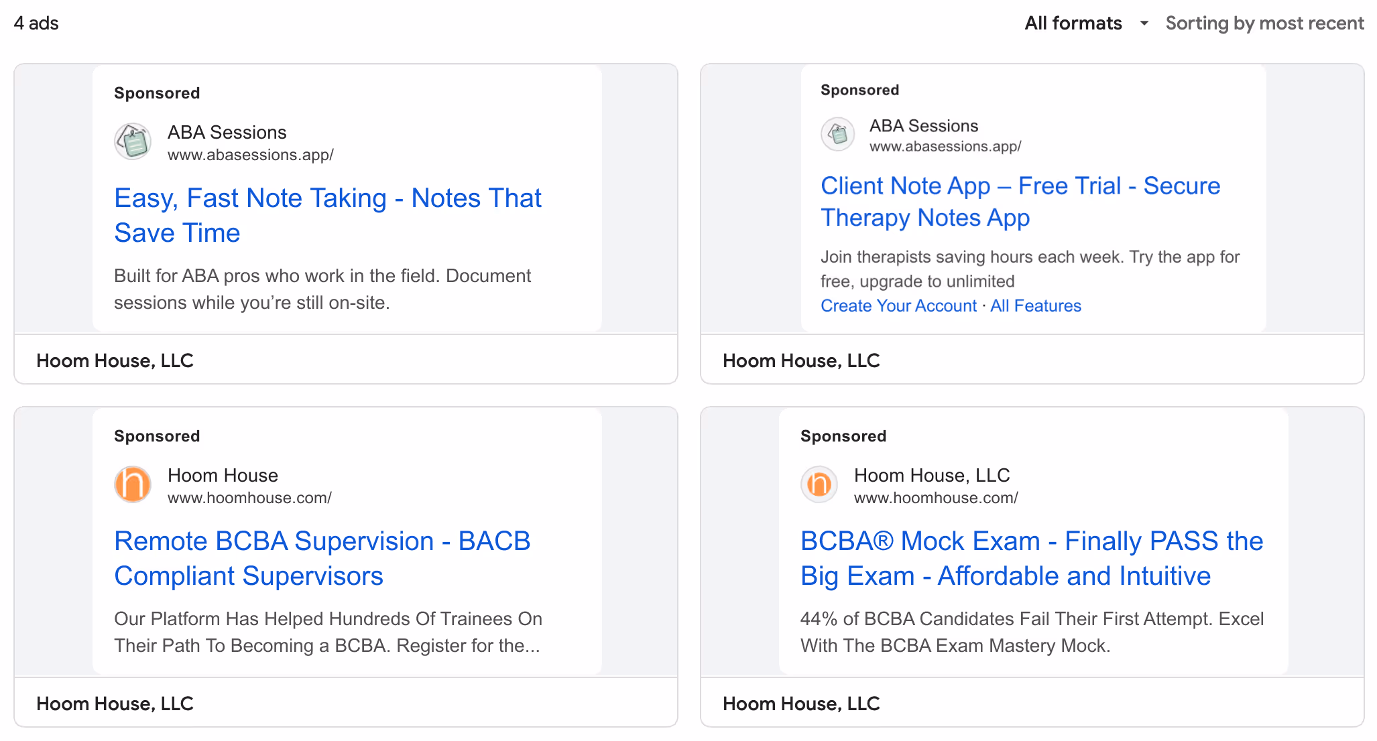Click 'Join therapists saving hours each week' description

point(1030,269)
